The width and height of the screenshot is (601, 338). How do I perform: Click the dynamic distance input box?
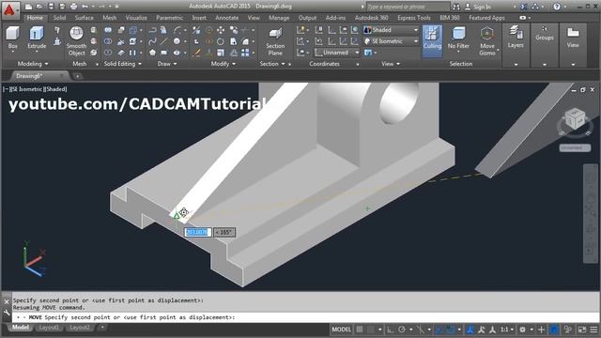(x=197, y=232)
